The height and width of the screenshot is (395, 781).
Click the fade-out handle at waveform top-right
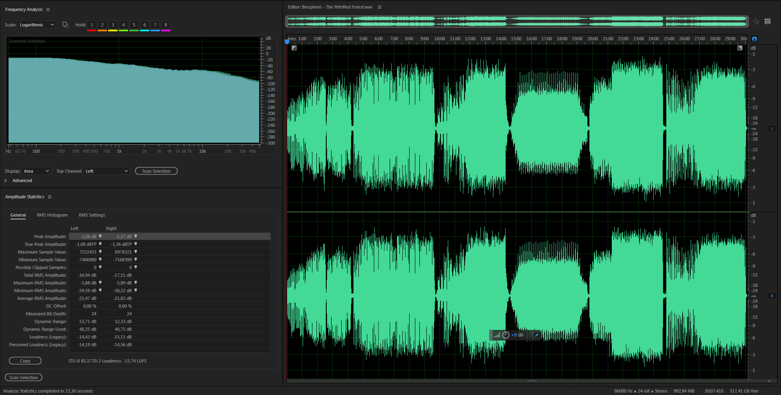(x=740, y=48)
